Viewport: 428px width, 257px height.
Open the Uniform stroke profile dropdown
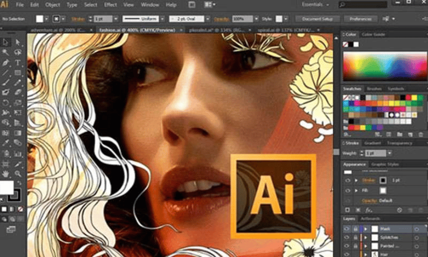point(162,19)
